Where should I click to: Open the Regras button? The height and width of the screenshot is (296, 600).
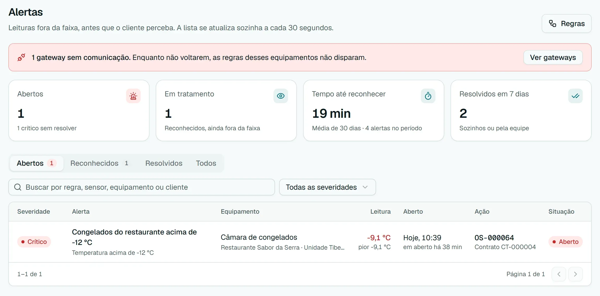(x=566, y=23)
